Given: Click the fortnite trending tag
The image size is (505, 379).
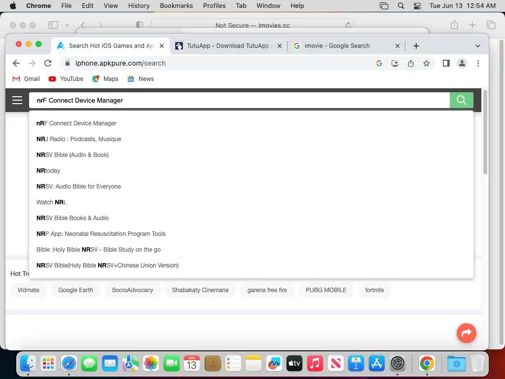Looking at the screenshot, I should (374, 290).
